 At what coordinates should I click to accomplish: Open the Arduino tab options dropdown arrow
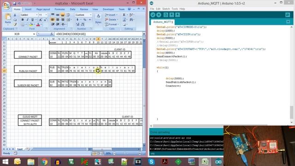coord(288,22)
